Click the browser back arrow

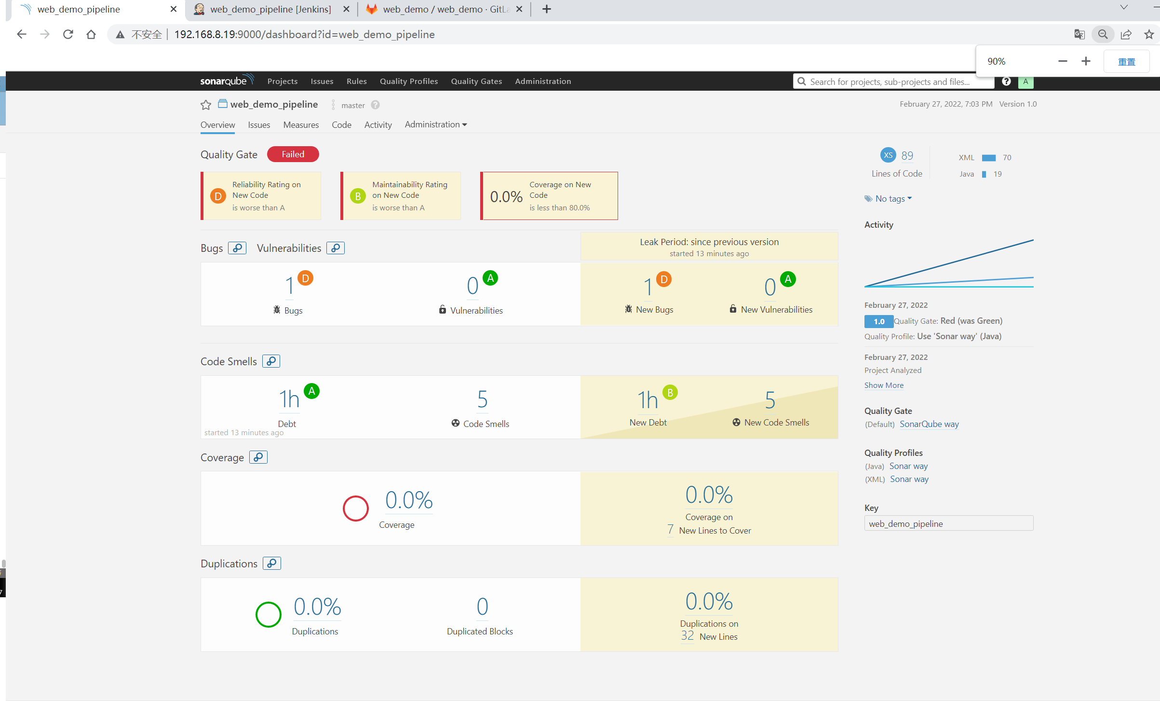click(x=21, y=34)
